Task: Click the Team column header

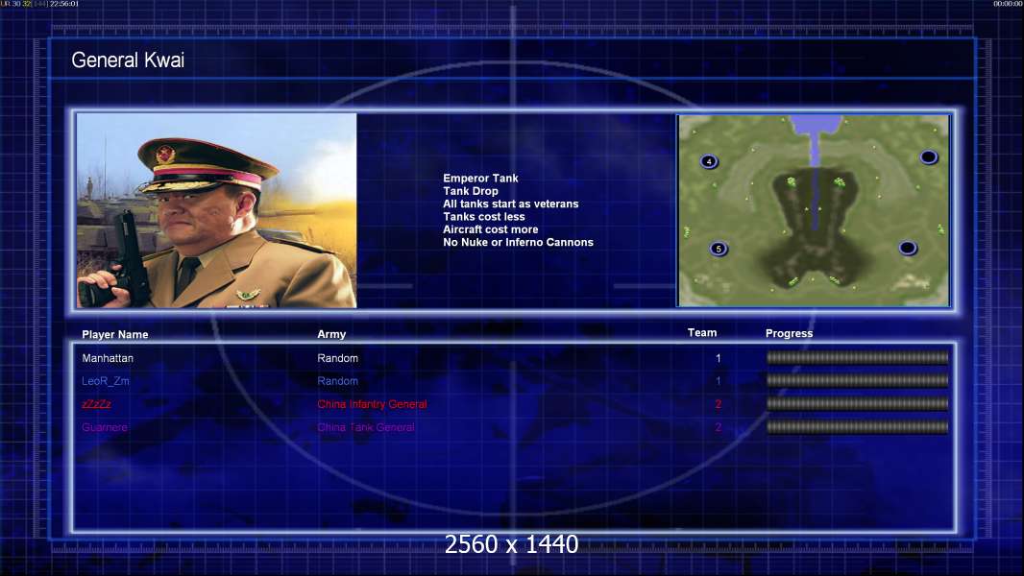Action: coord(702,333)
